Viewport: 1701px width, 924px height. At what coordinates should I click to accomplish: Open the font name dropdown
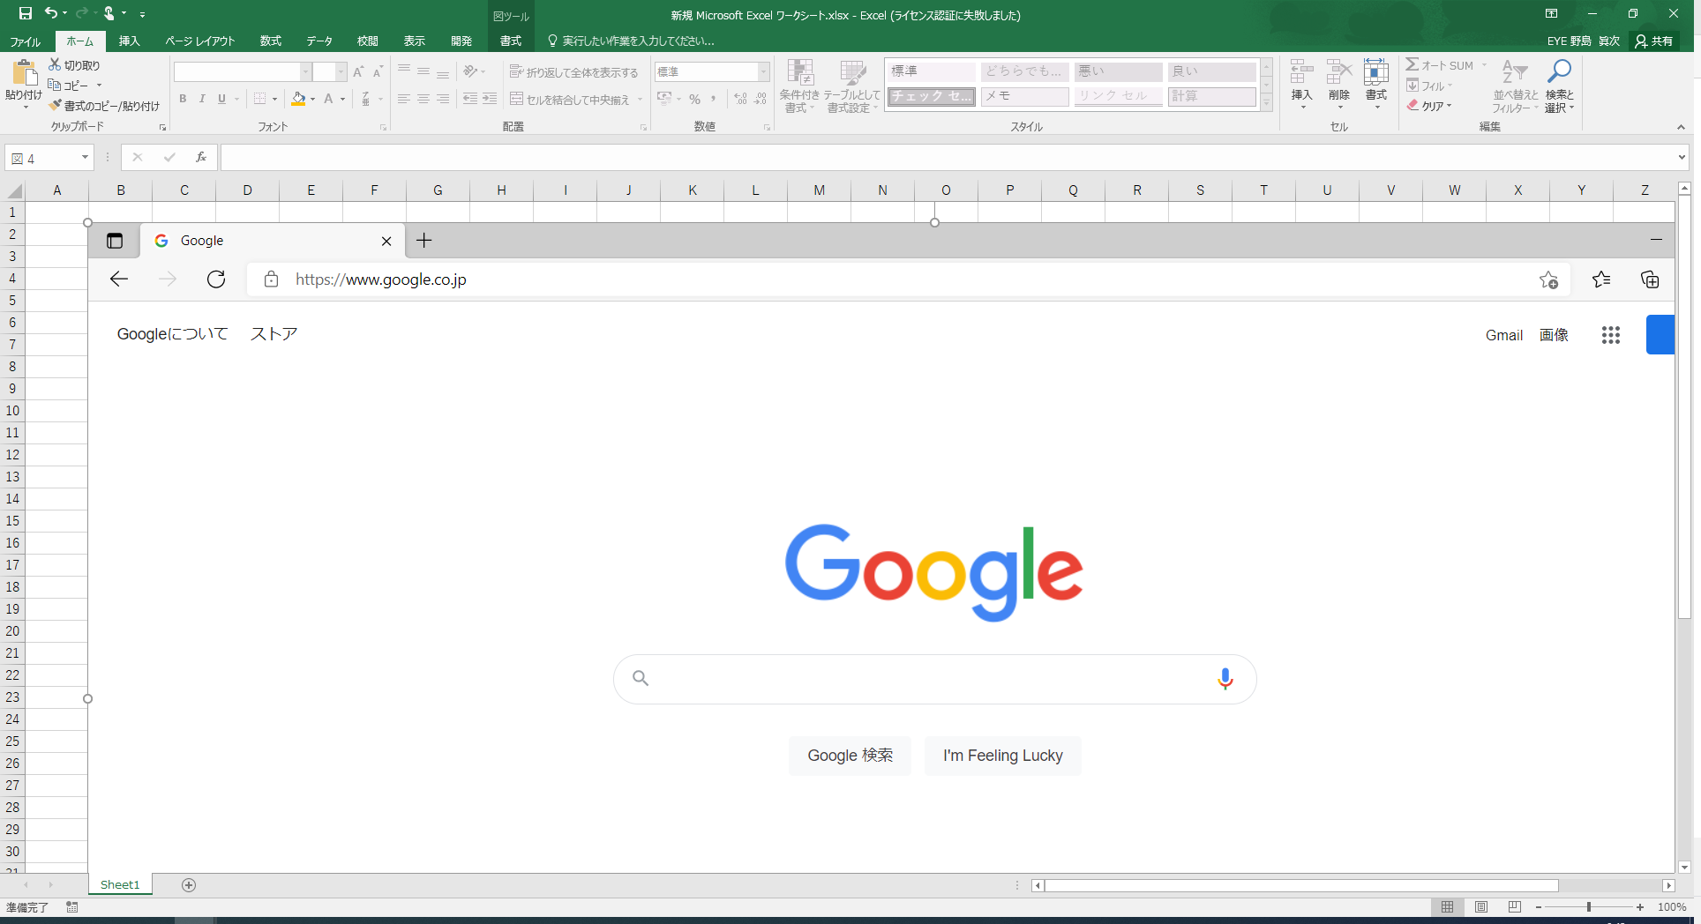(305, 72)
